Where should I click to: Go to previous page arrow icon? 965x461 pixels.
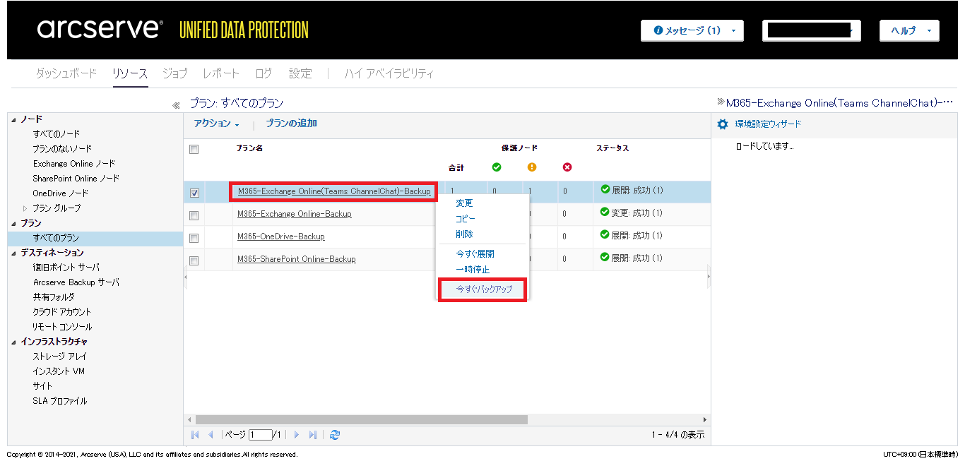[211, 435]
